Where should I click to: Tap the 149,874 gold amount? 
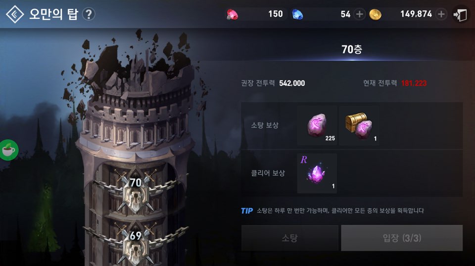click(x=416, y=14)
